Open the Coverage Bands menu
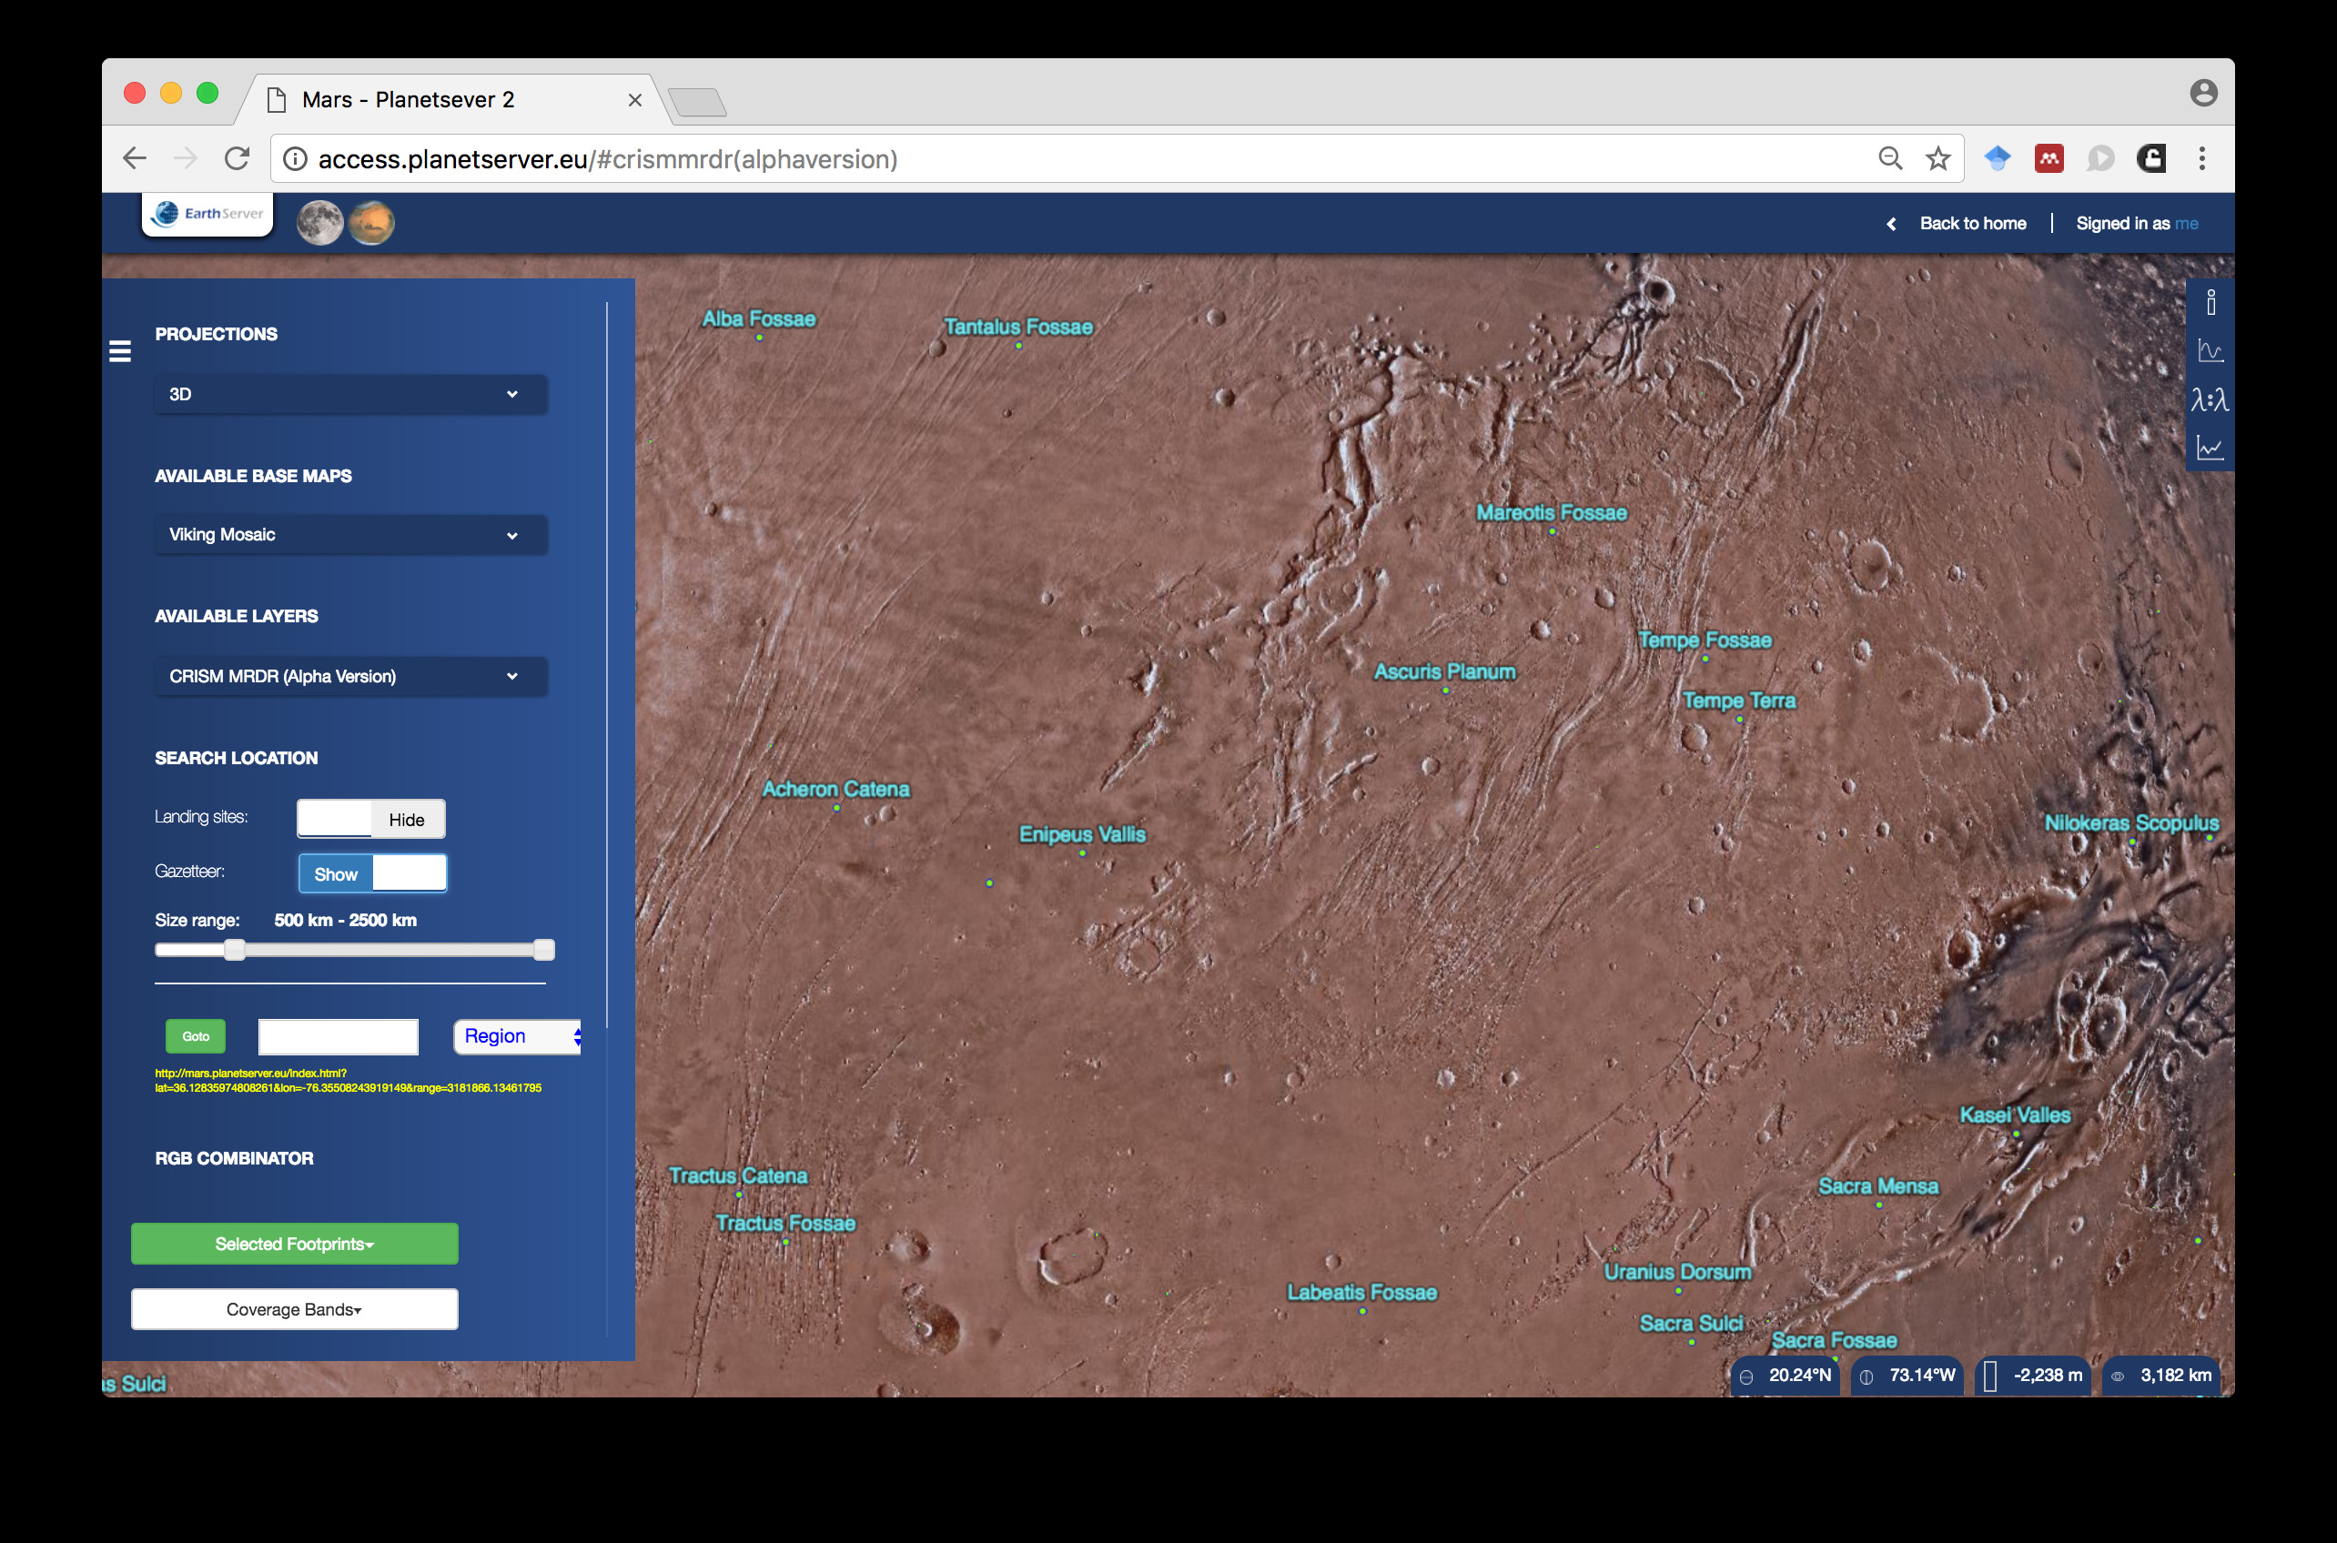2337x1543 pixels. pos(294,1309)
